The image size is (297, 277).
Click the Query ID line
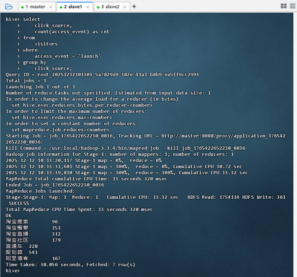(x=102, y=75)
